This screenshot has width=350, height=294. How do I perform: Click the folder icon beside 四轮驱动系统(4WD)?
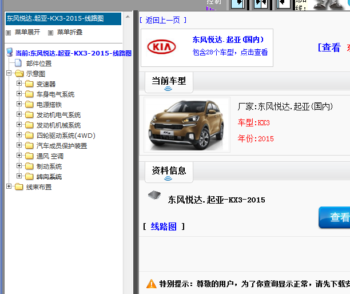(x=29, y=135)
